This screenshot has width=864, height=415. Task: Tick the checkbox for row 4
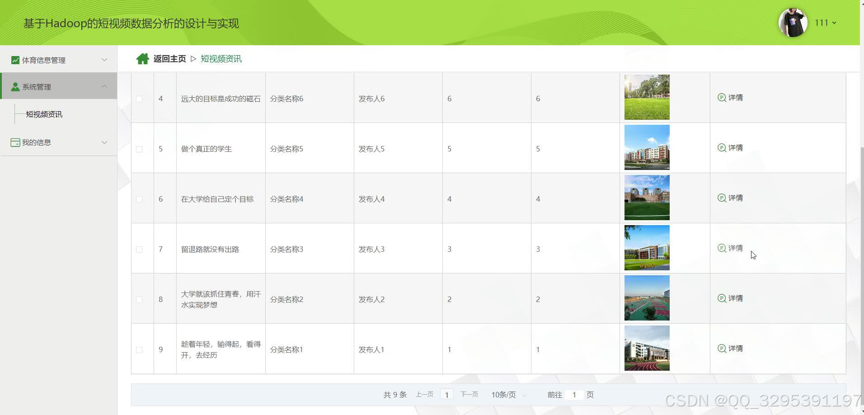tap(139, 99)
